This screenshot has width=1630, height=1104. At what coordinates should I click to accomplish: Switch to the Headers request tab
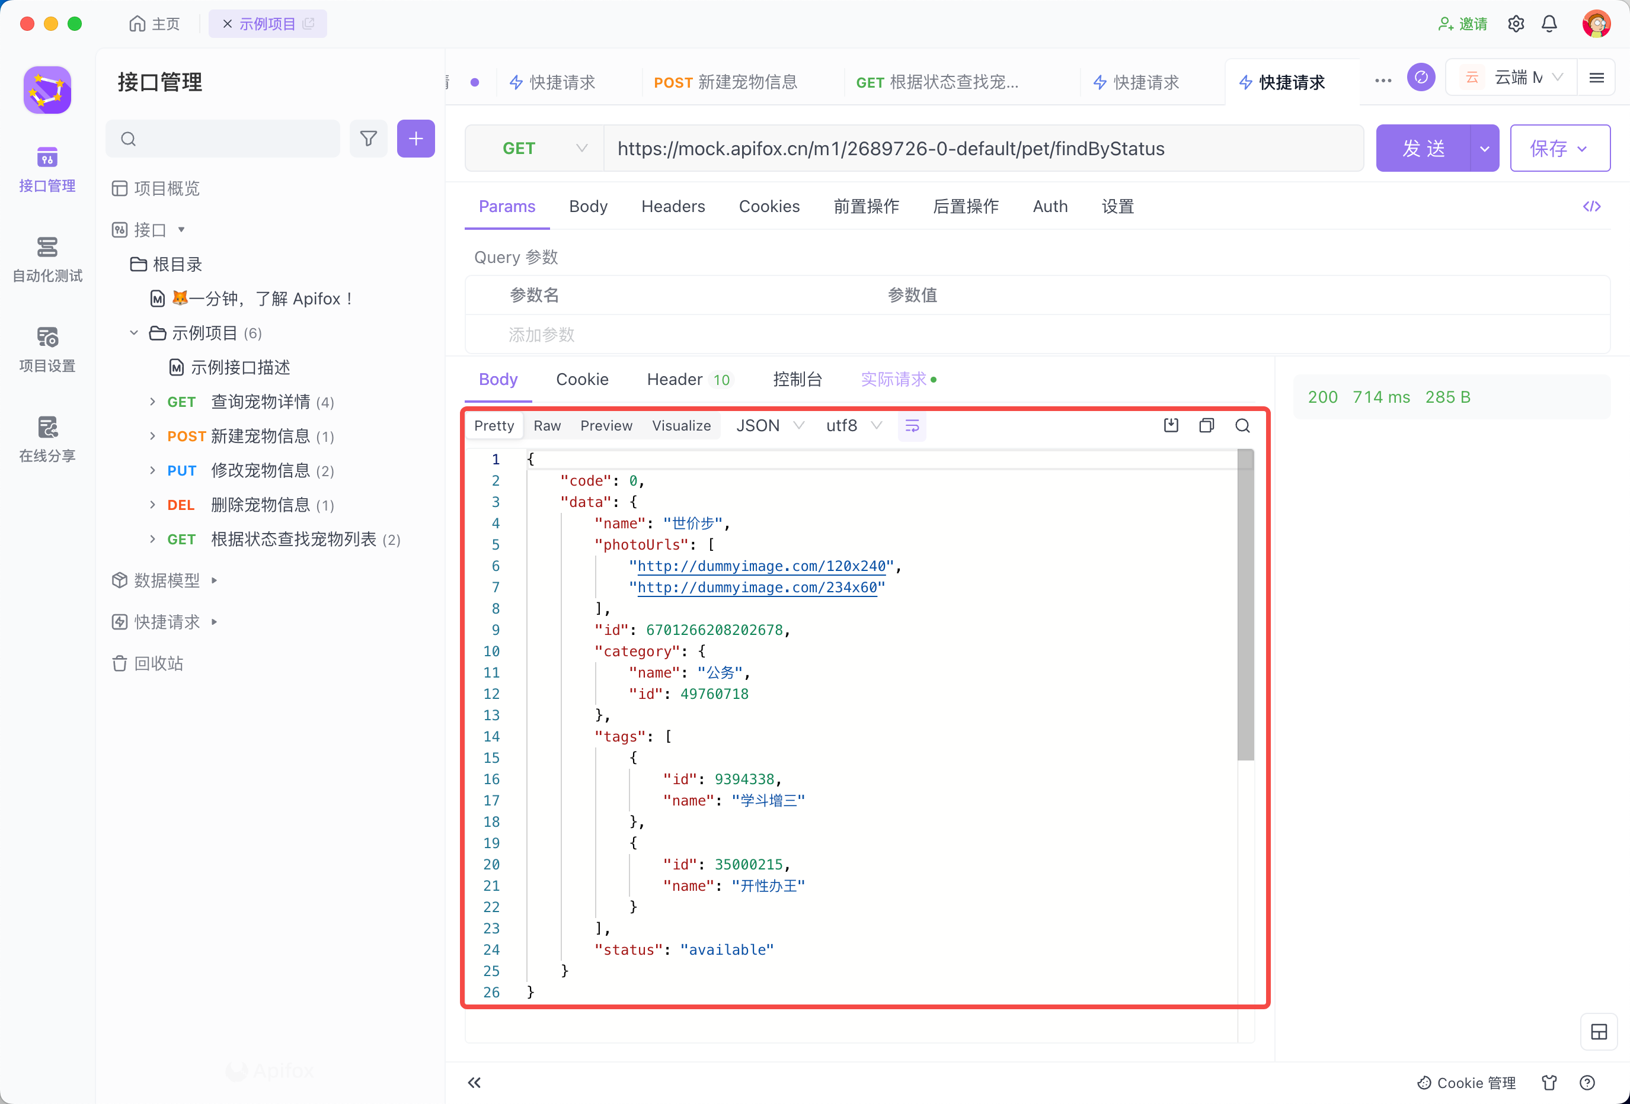(x=673, y=206)
